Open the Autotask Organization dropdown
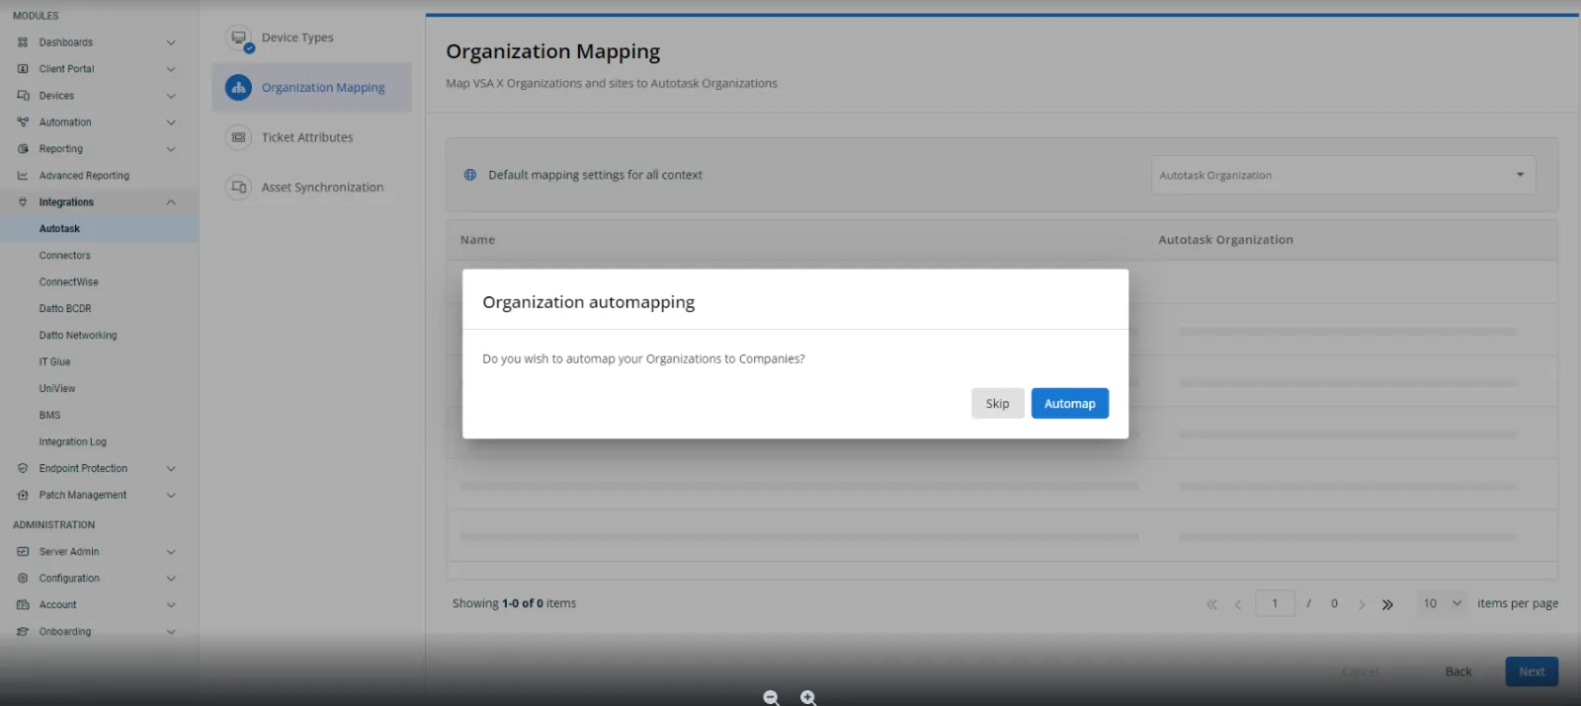This screenshot has width=1581, height=706. pyautogui.click(x=1343, y=176)
